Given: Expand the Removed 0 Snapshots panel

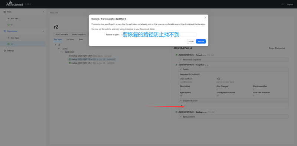Looking at the screenshot, I should [234, 60].
